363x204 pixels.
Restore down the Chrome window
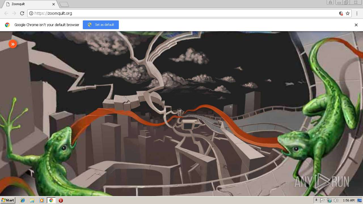(x=346, y=2)
